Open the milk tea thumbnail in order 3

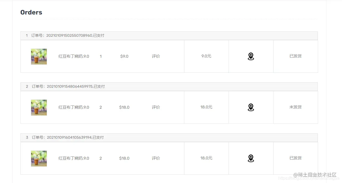tap(39, 158)
